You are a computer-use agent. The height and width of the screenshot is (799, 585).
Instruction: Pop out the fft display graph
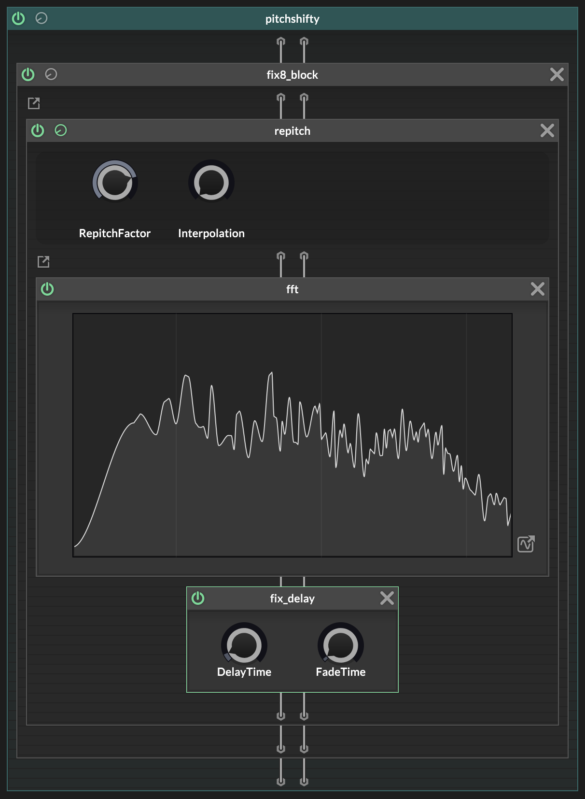pyautogui.click(x=526, y=544)
